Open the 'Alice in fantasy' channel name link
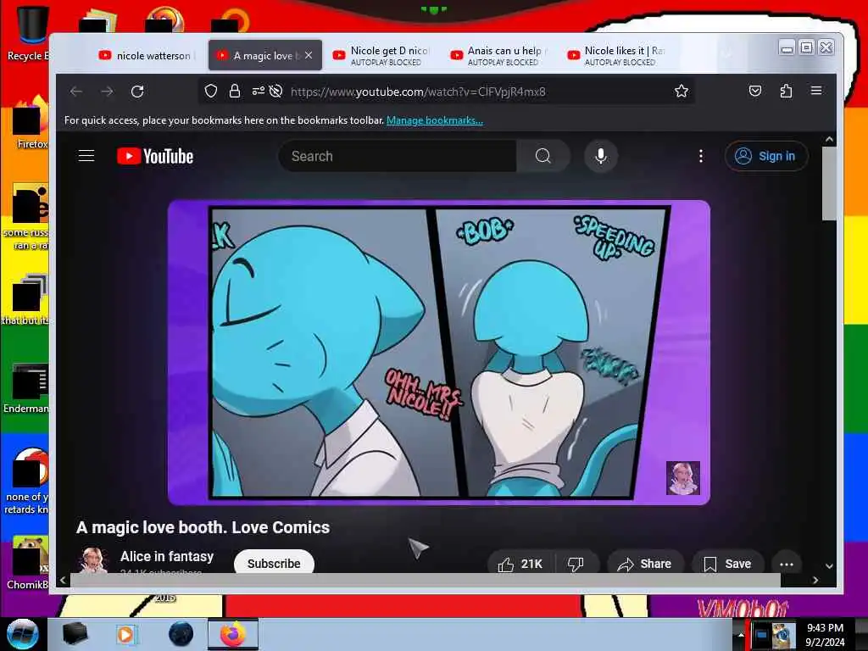This screenshot has height=651, width=868. point(167,556)
